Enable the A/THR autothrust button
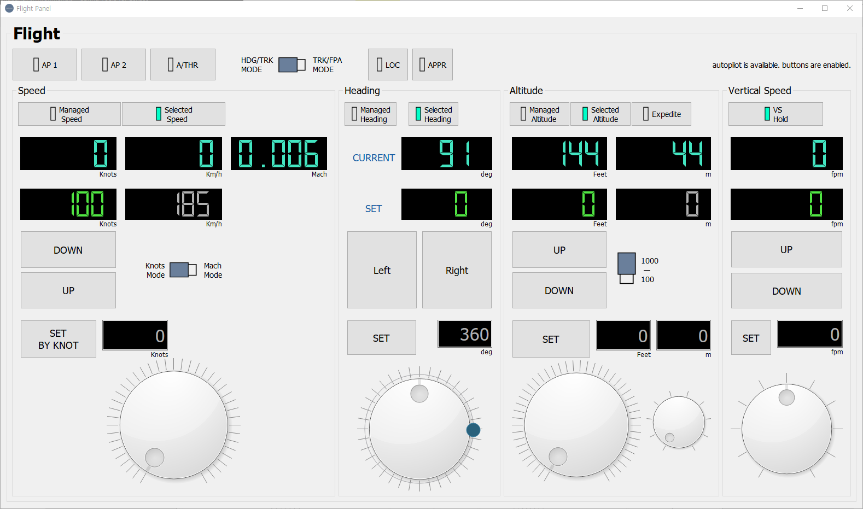Image resolution: width=863 pixels, height=509 pixels. pyautogui.click(x=183, y=65)
